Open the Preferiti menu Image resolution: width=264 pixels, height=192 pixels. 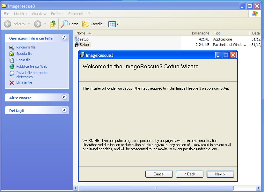coord(57,14)
